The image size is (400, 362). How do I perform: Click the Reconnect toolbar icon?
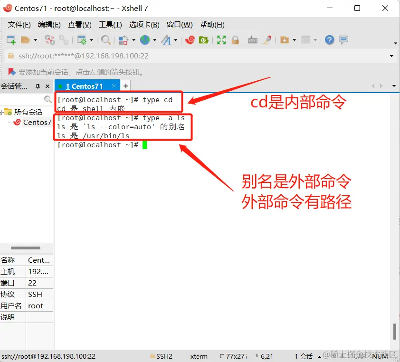[50, 40]
